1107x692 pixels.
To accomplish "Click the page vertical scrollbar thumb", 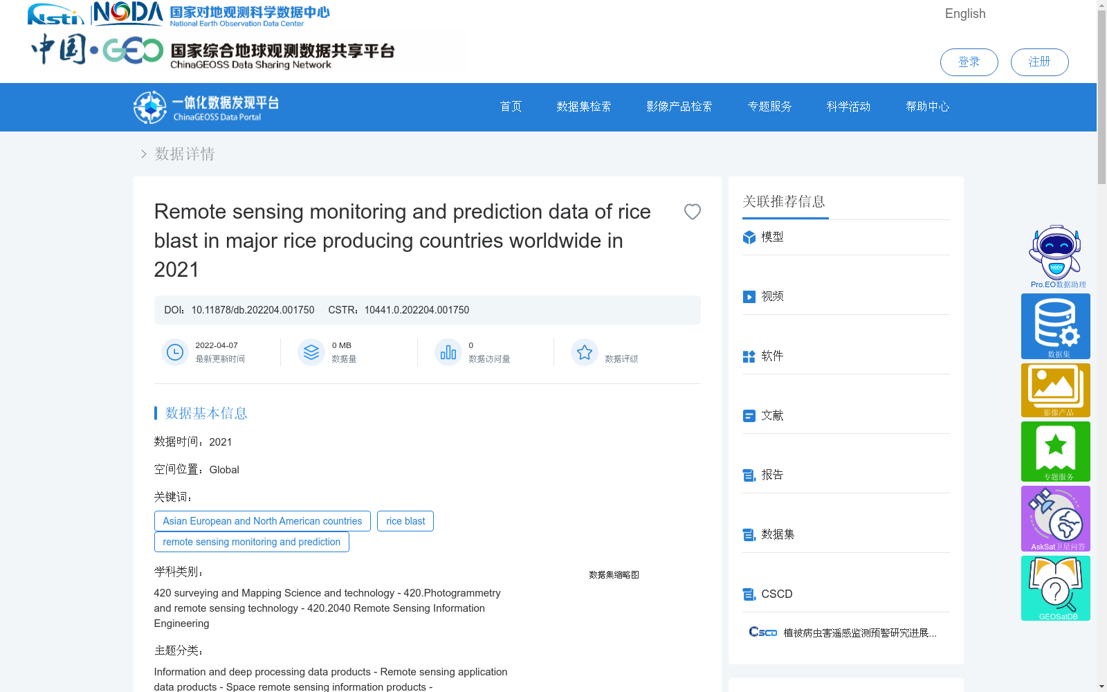I will tap(1101, 97).
